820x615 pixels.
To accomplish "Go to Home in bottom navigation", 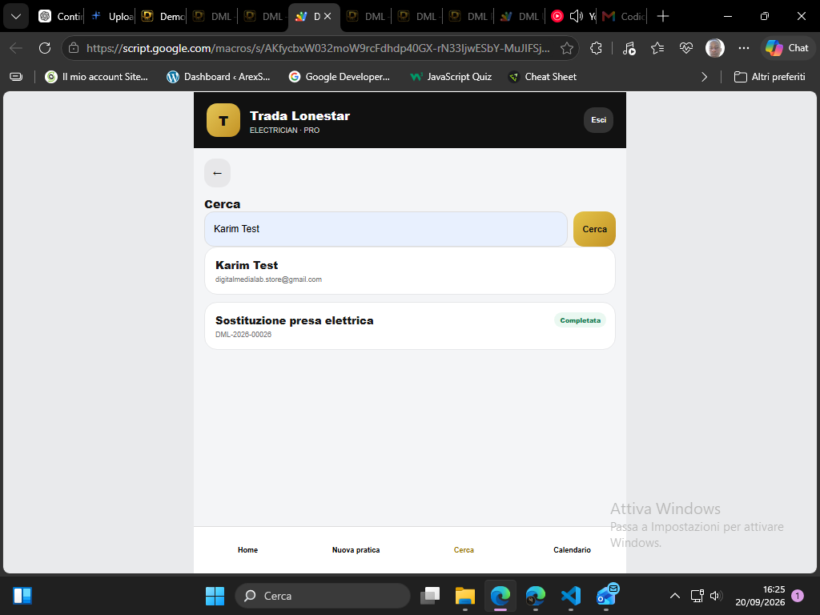I will (247, 549).
